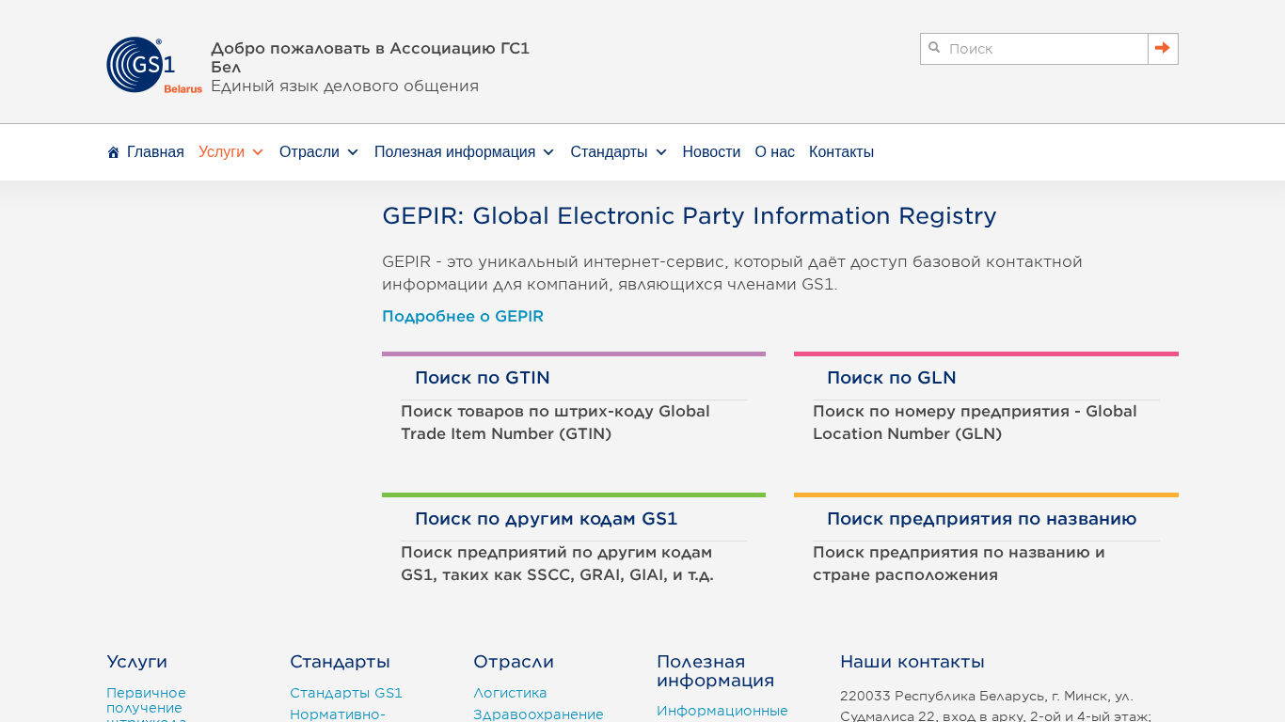Open the Подробнее о GEPIR link
Viewport: 1285px width, 722px height.
(463, 317)
